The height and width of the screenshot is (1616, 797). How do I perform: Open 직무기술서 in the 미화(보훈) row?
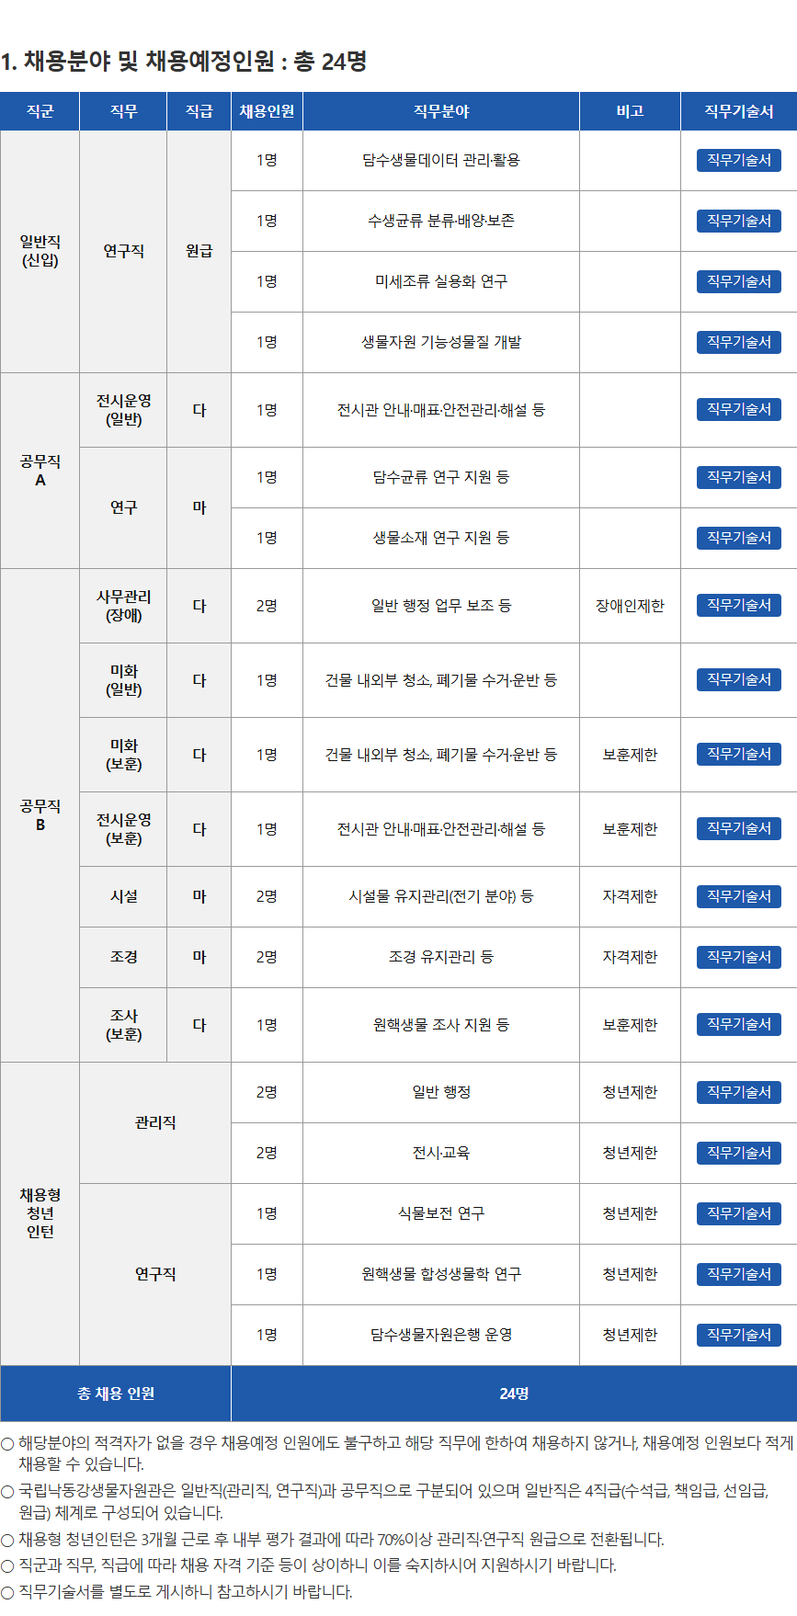tap(738, 754)
